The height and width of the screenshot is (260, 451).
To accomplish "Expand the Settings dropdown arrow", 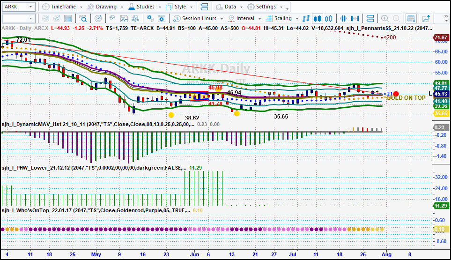I will [x=281, y=7].
